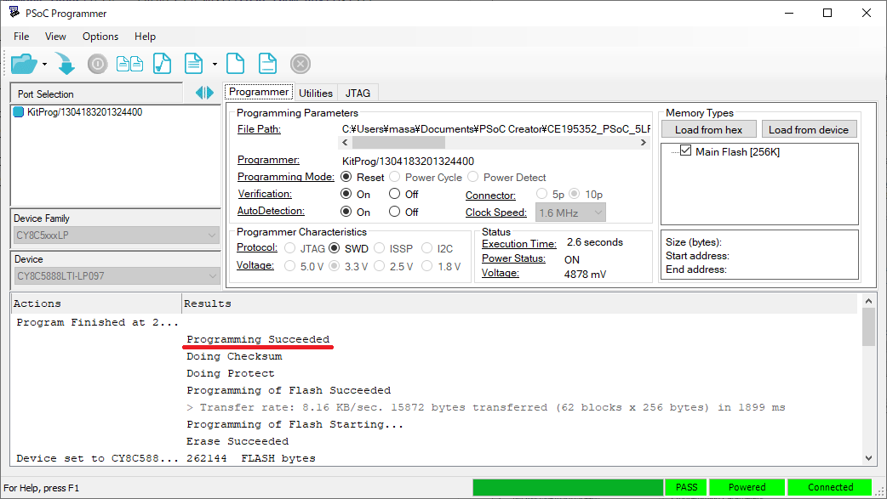Click the Verify document check icon
The image size is (887, 499).
tap(163, 64)
